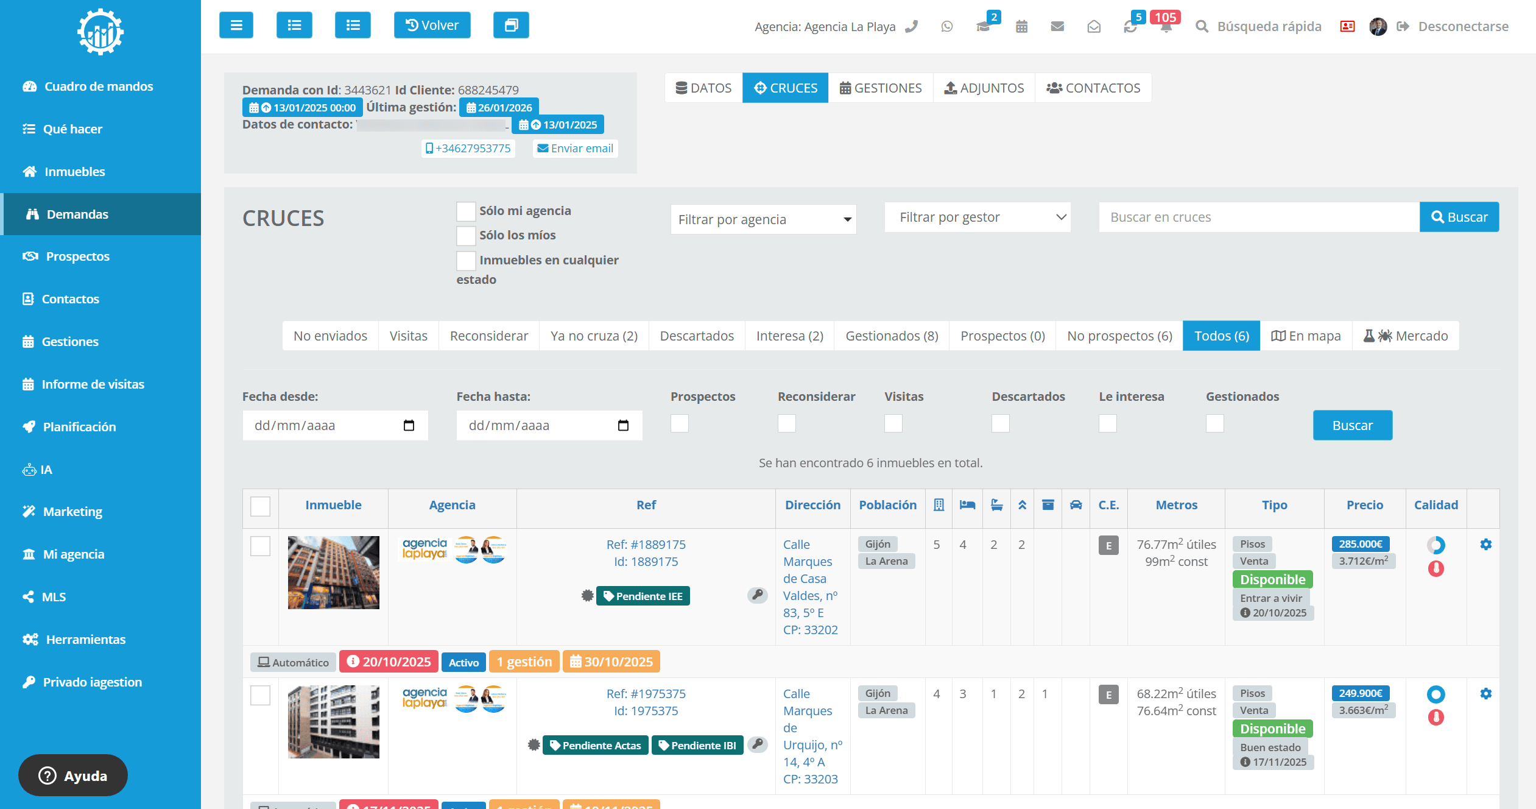Enable the Sólo mi agencia checkbox
Screen dimensions: 1536x809
466,211
